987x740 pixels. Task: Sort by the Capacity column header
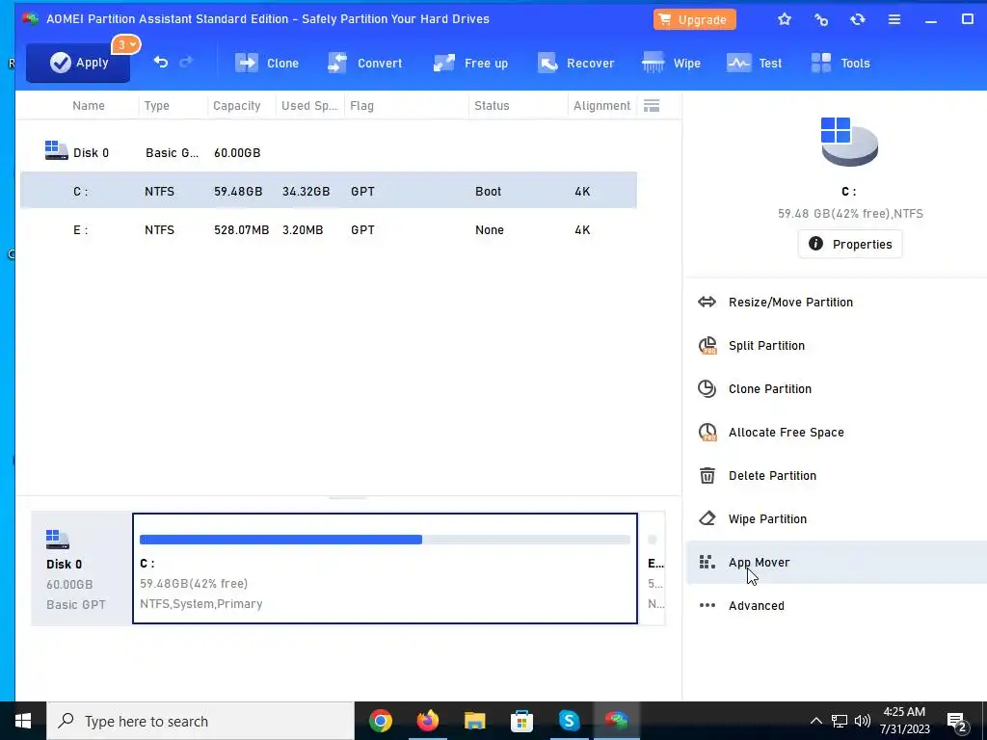[x=237, y=106]
